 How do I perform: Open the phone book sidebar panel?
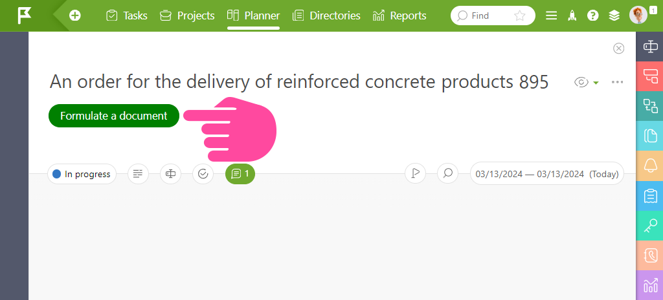point(650,255)
